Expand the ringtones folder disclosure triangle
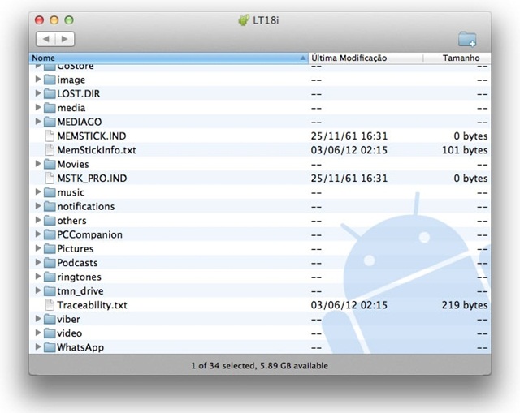Viewport: 520px width, 413px height. tap(38, 277)
